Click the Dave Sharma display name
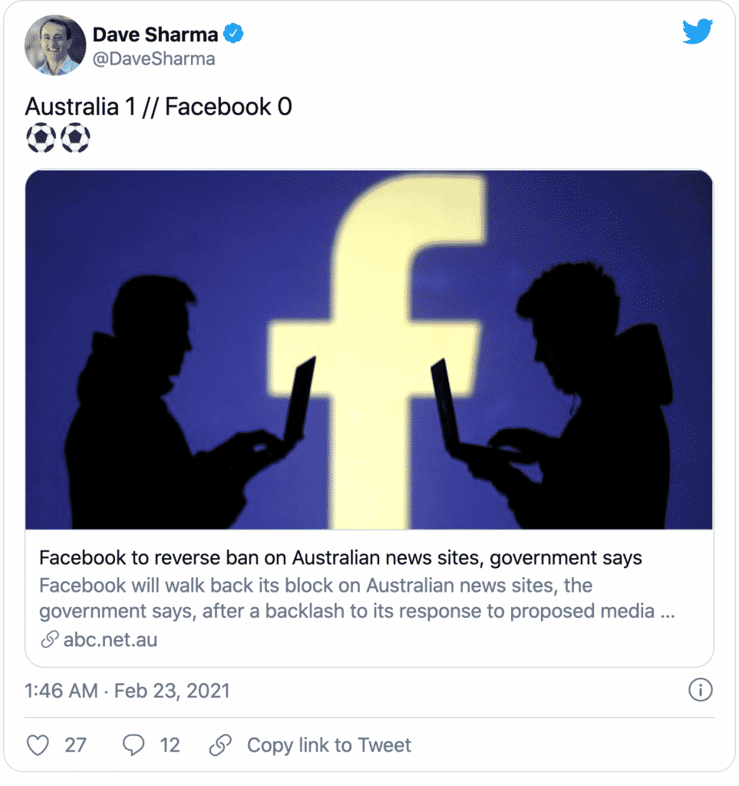The width and height of the screenshot is (739, 786). (x=156, y=35)
